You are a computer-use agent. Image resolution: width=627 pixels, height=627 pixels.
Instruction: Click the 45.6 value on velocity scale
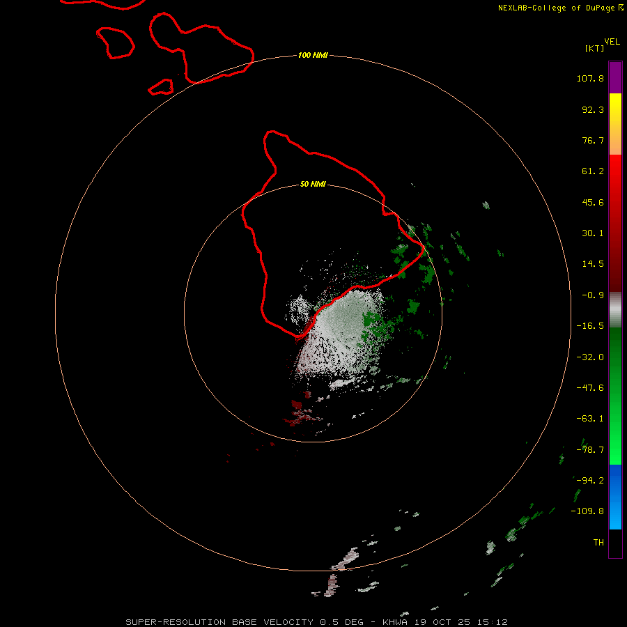tap(593, 202)
